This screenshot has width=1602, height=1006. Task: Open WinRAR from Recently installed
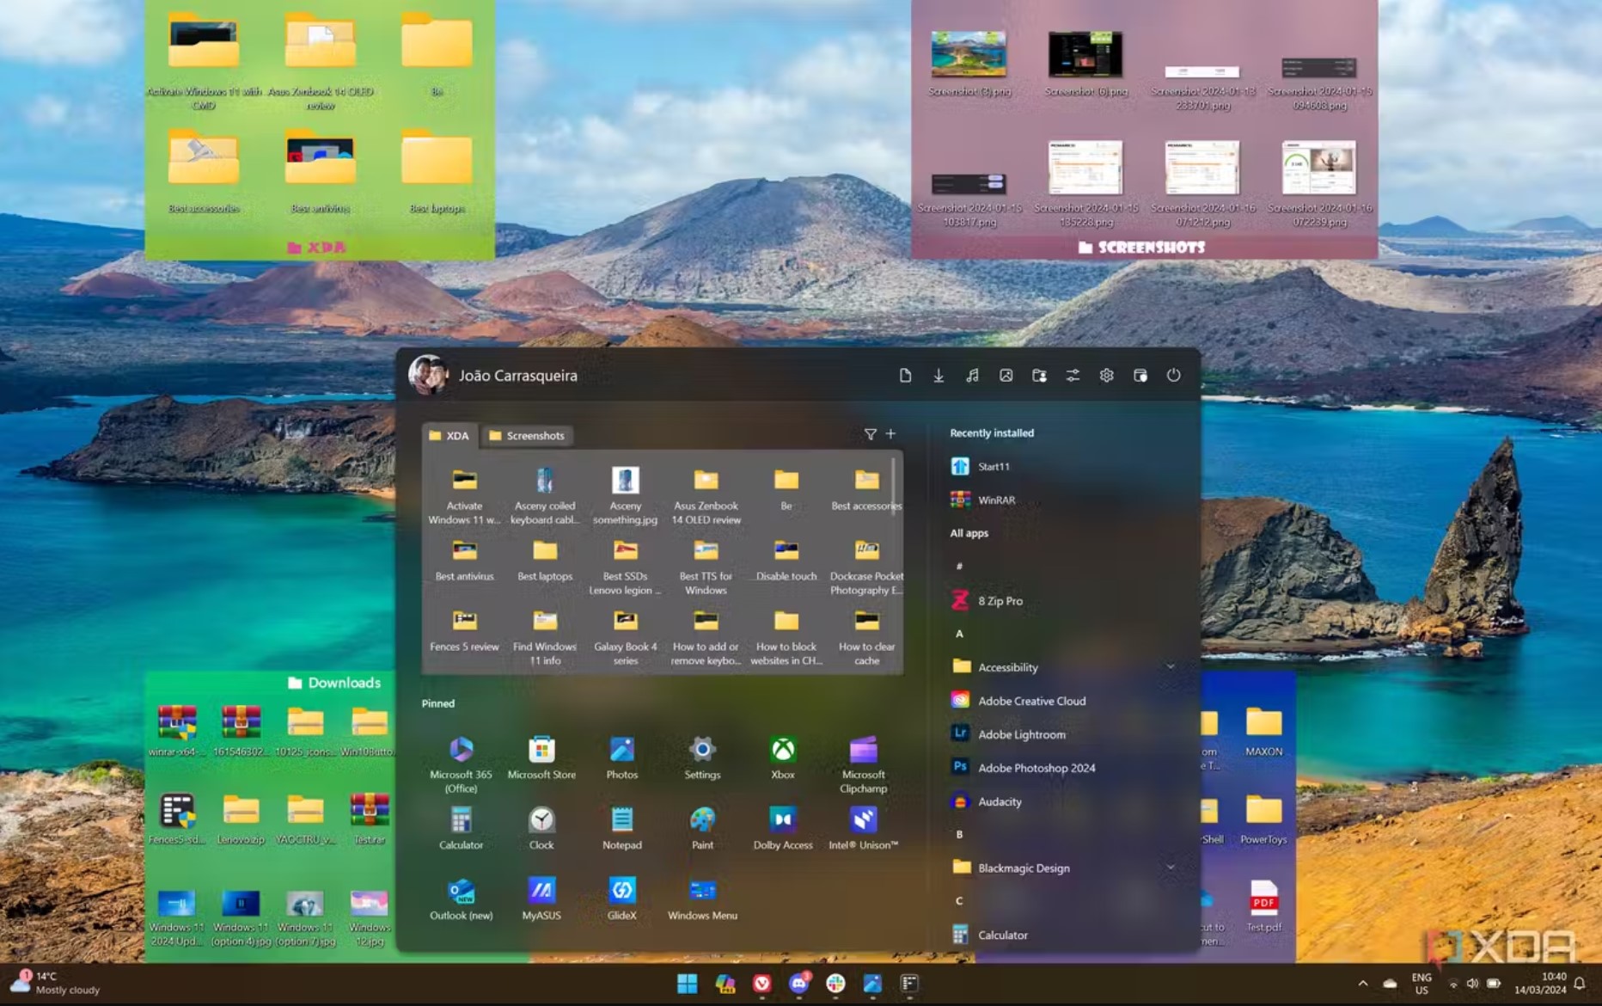click(995, 500)
